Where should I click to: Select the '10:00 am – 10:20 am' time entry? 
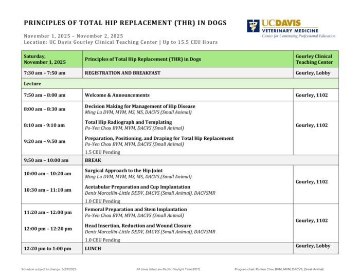pos(47,173)
